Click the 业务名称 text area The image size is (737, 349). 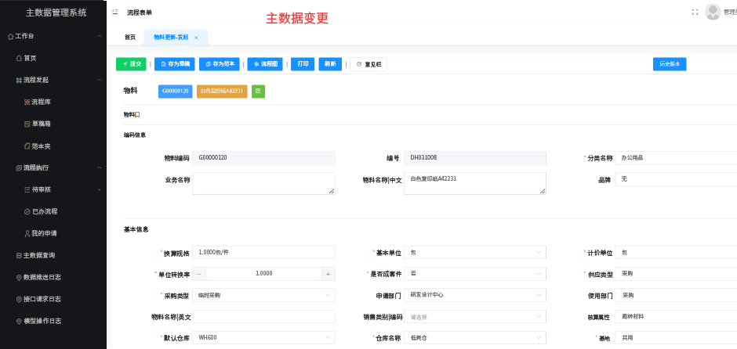[x=263, y=183]
